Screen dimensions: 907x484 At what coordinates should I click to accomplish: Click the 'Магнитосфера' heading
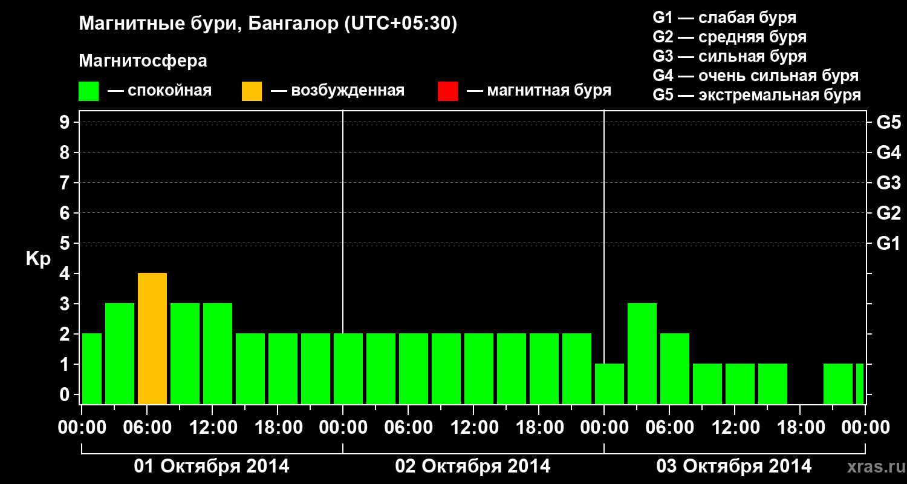coord(143,61)
